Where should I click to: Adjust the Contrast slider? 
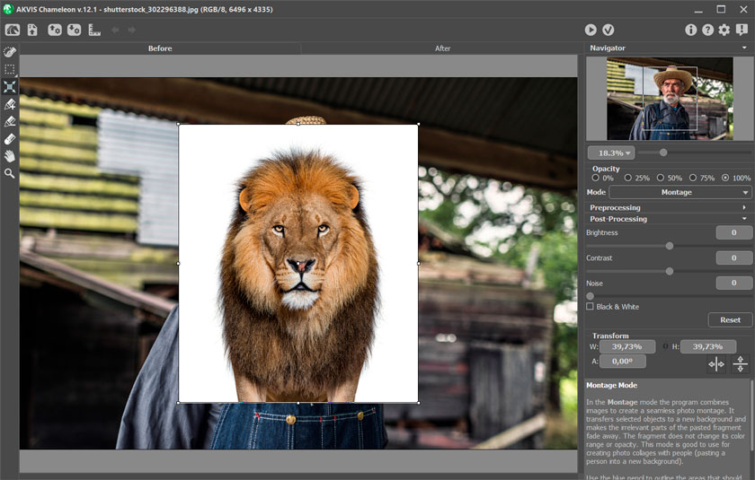point(670,272)
